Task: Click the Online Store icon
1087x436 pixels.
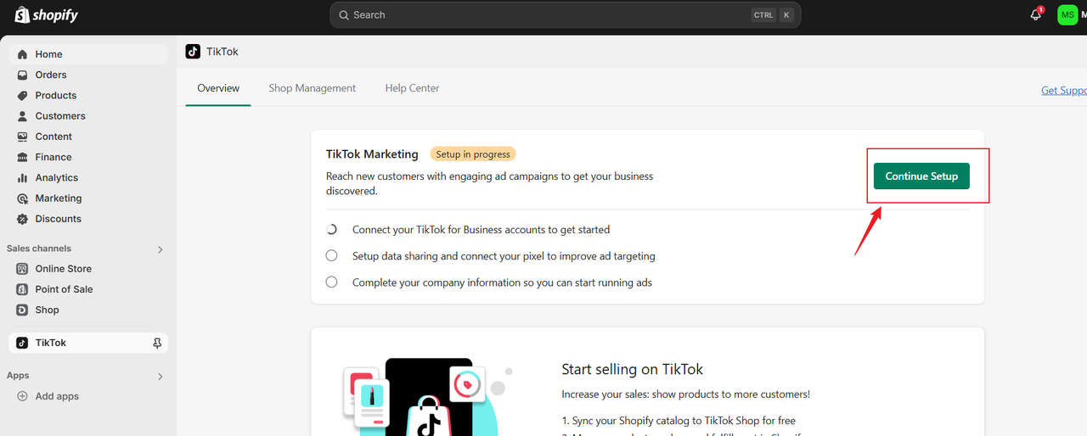Action: coord(23,269)
